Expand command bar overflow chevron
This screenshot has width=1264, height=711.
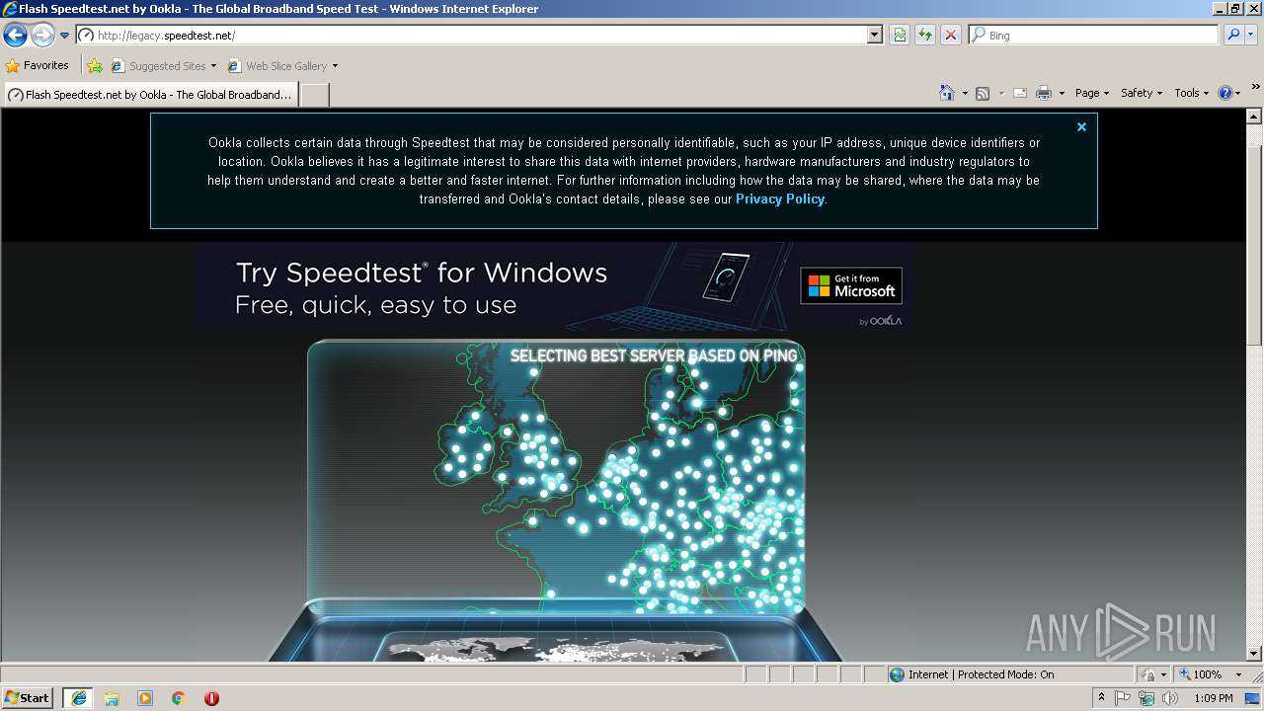(x=1256, y=87)
